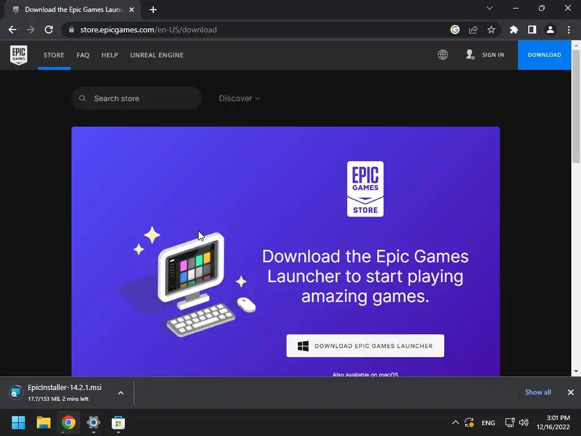Open the UNREAL ENGINE nav item
Viewport: 581px width, 436px height.
(x=157, y=55)
